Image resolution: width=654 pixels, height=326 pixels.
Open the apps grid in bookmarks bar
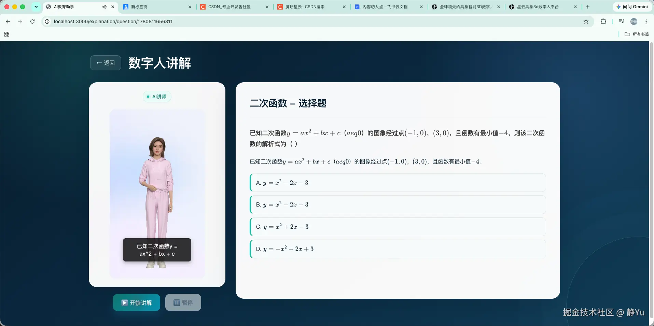(7, 34)
